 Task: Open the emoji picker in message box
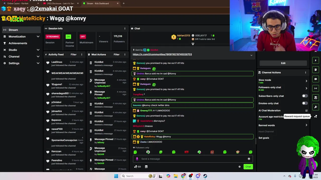click(249, 159)
